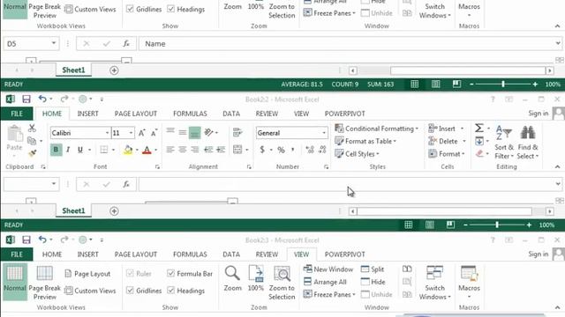Image resolution: width=565 pixels, height=317 pixels.
Task: Click 100% zoom icon in Book2:3 ribbon
Action: [x=256, y=279]
